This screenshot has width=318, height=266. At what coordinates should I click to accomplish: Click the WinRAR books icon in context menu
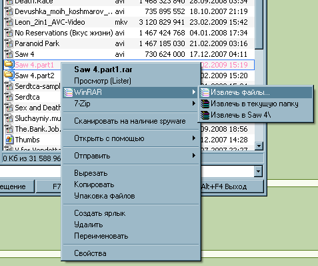(x=68, y=92)
